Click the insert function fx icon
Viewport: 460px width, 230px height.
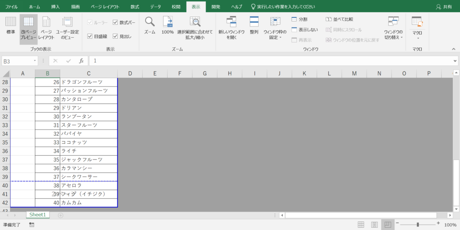82,61
